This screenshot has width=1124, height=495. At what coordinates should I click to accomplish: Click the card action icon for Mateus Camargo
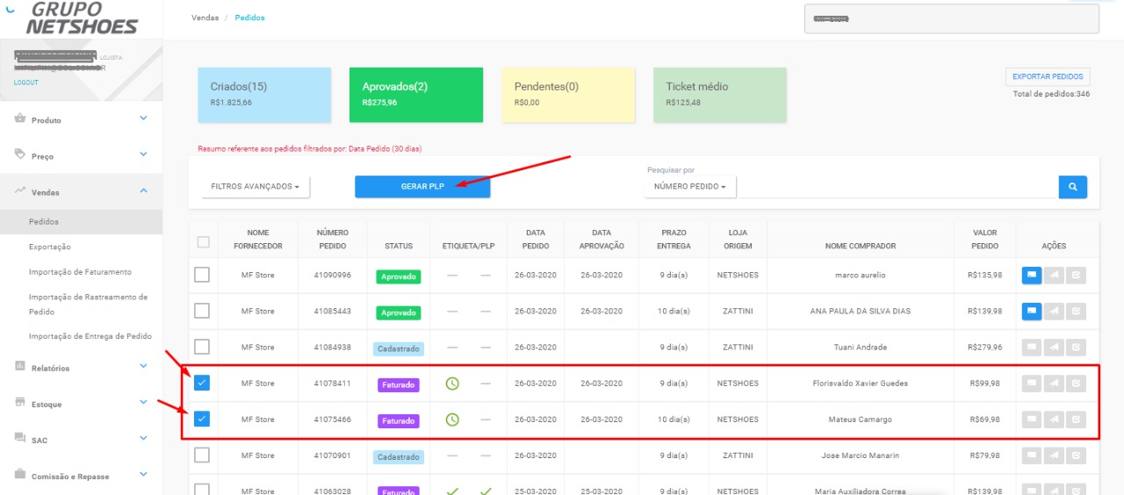pyautogui.click(x=1032, y=419)
